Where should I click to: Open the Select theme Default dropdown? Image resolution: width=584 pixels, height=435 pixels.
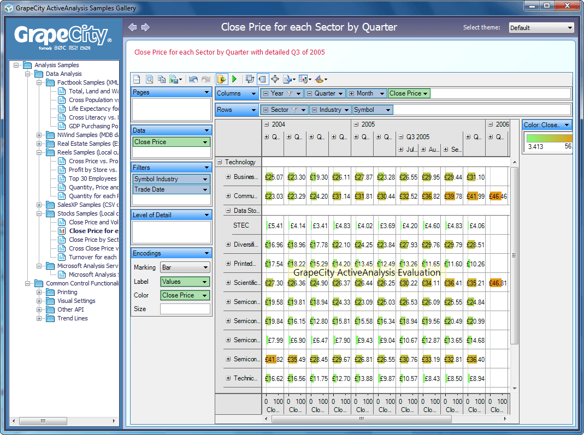tap(541, 27)
